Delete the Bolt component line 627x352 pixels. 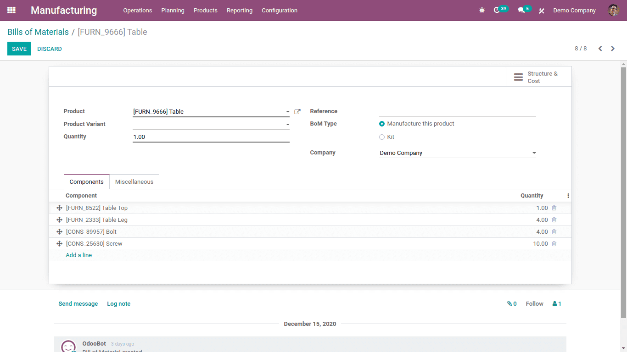[554, 232]
